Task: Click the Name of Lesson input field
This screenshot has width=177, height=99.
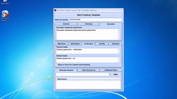Action: coord(96,20)
